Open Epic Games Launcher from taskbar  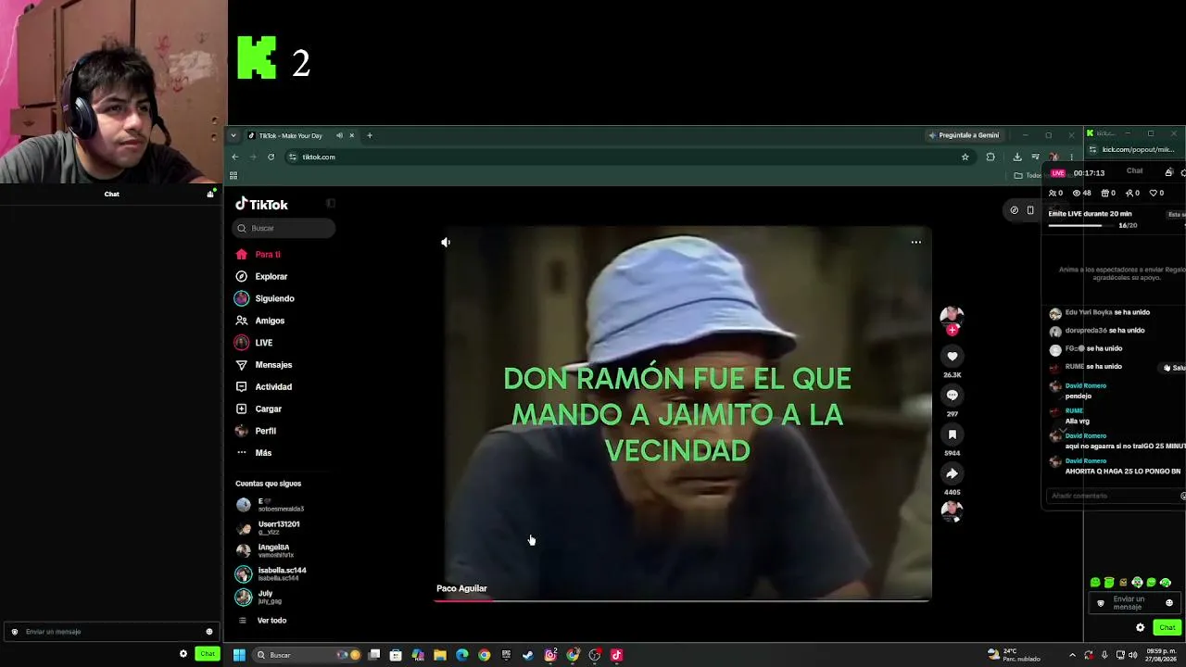pos(506,655)
